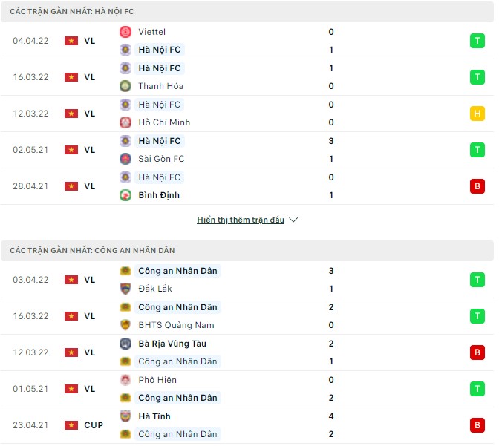Click red B badge for Hà Tĩnh cup match
The image size is (502, 446).
477,425
